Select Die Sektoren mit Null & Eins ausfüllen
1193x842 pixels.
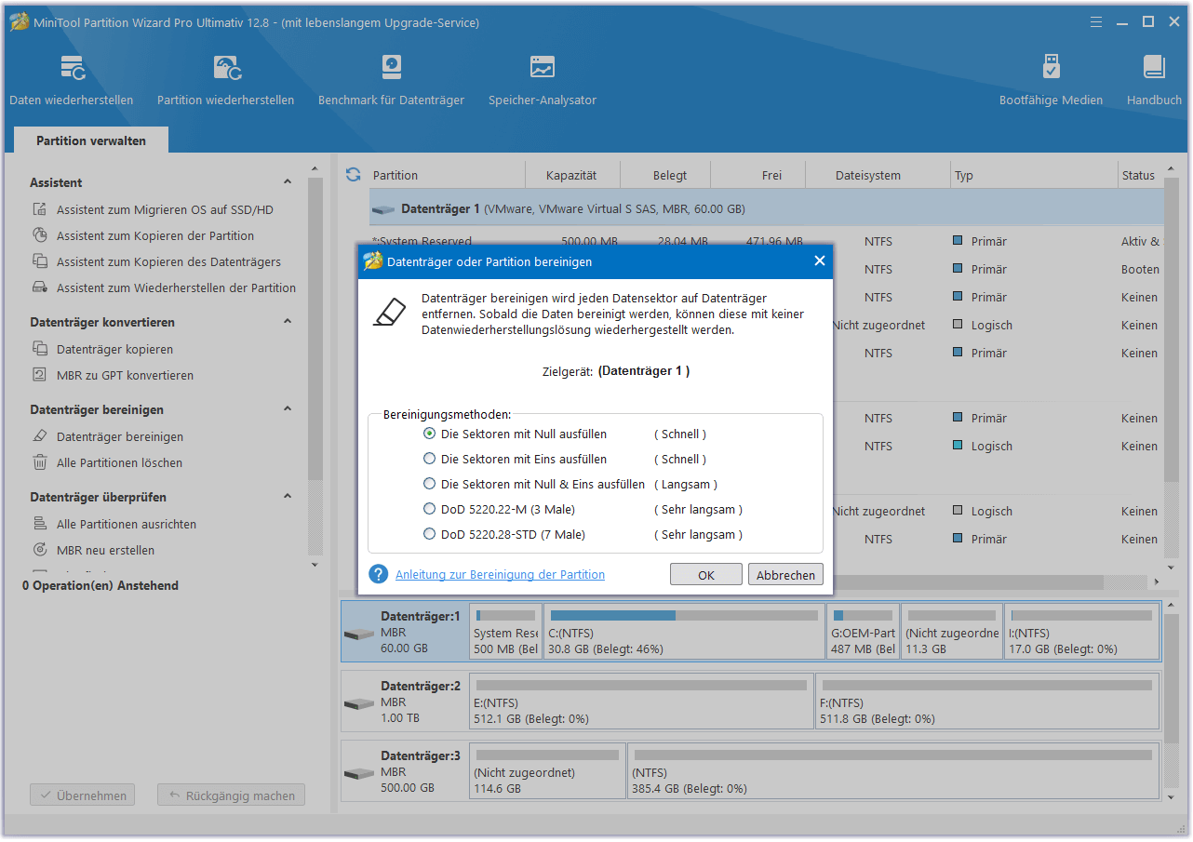click(429, 484)
